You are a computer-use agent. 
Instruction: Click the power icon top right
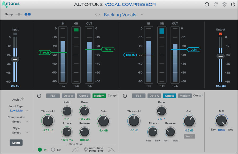(x=233, y=4)
